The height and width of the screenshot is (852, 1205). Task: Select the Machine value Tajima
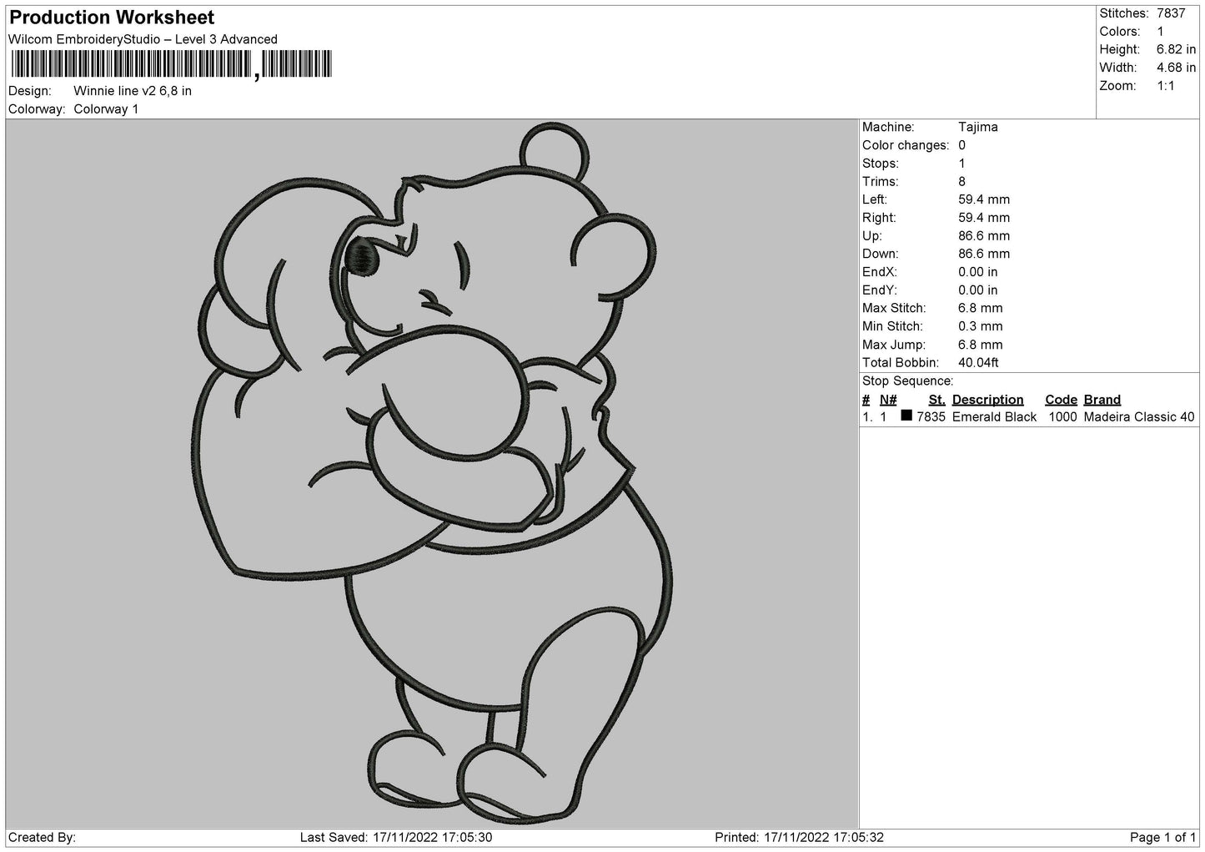click(978, 127)
